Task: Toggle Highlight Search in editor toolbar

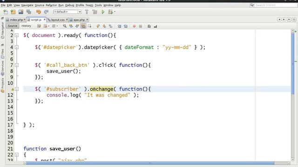Action: [x=83, y=26]
